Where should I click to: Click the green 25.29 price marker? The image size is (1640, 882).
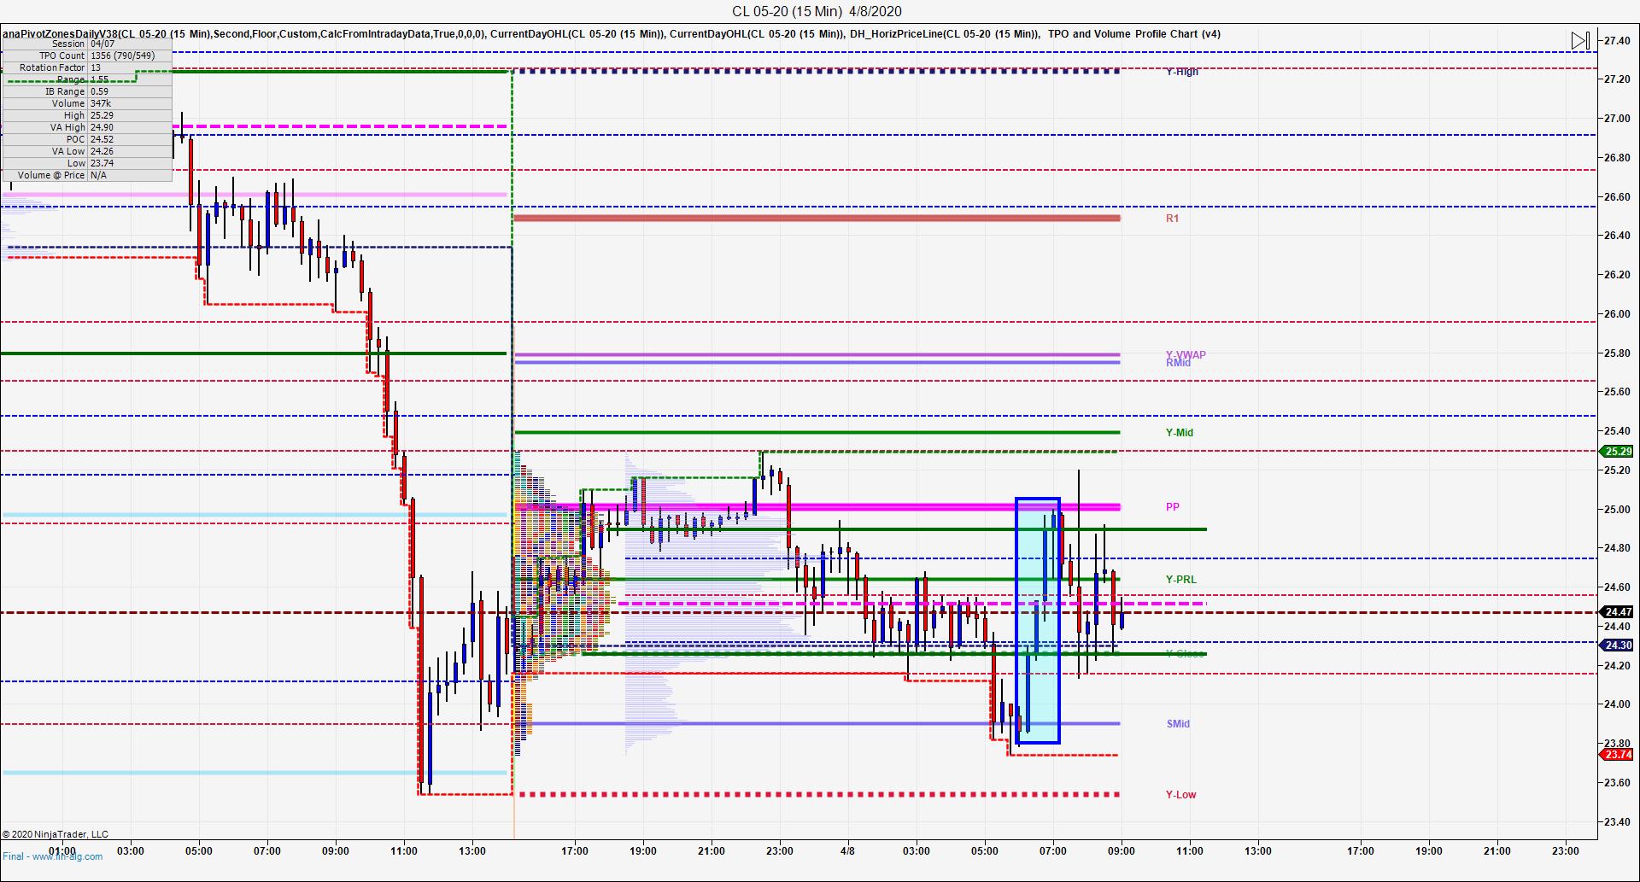coord(1617,452)
